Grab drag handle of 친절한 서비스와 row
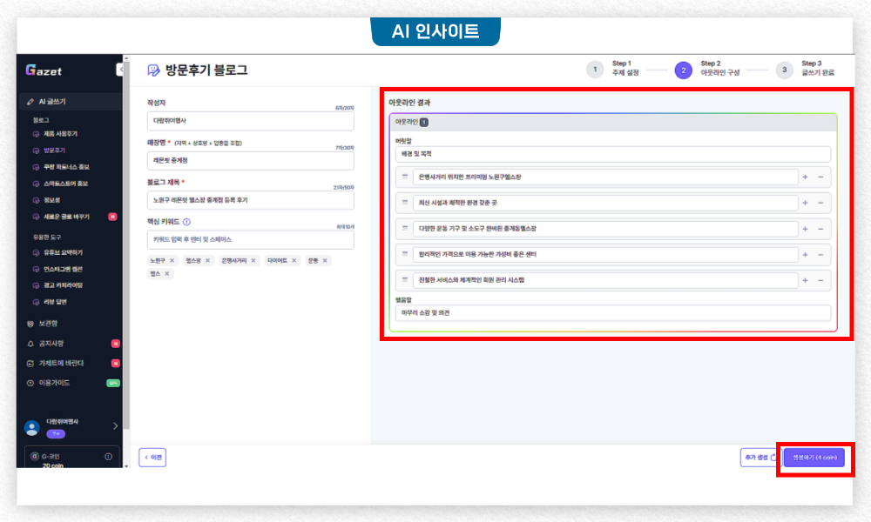This screenshot has height=522, width=871. (405, 279)
